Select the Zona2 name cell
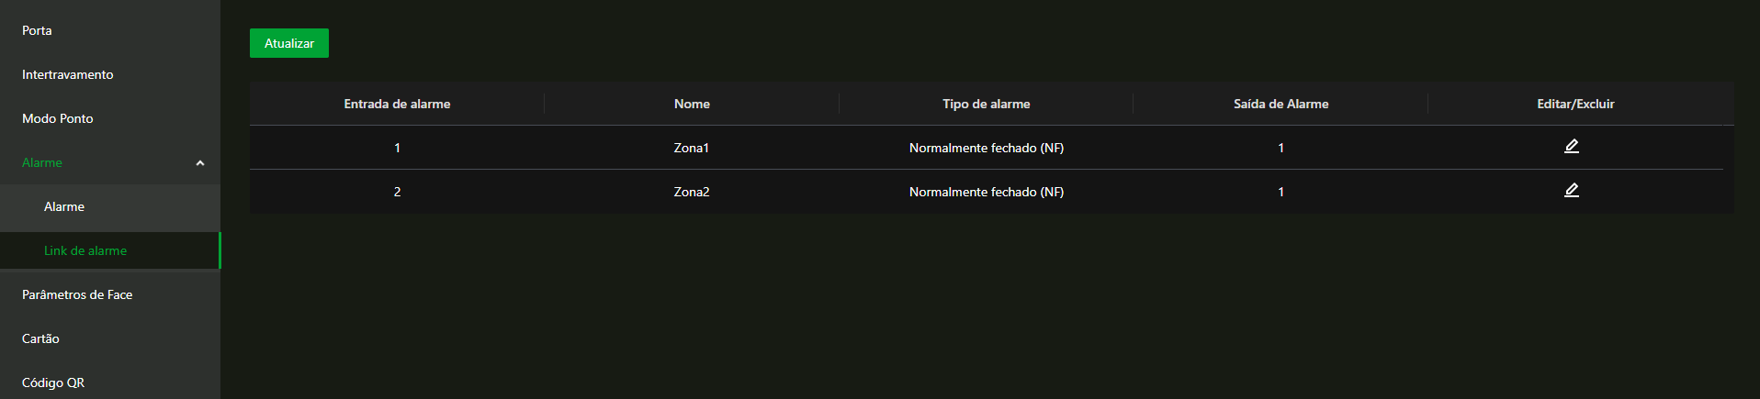The image size is (1760, 399). (x=692, y=192)
